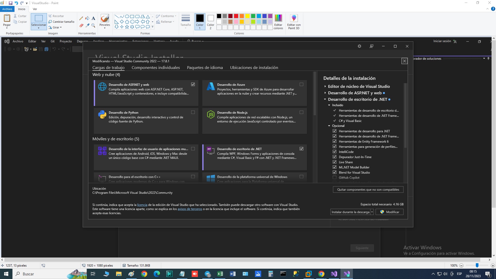Select the Fill with color bucket tool
The image size is (496, 279).
[87, 18]
